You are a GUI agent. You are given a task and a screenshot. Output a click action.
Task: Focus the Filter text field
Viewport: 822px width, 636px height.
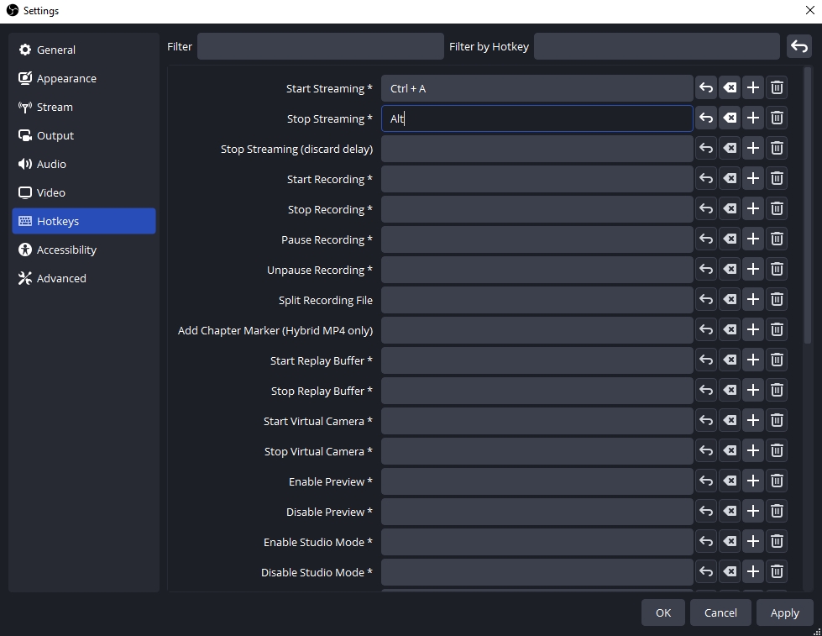tap(320, 47)
